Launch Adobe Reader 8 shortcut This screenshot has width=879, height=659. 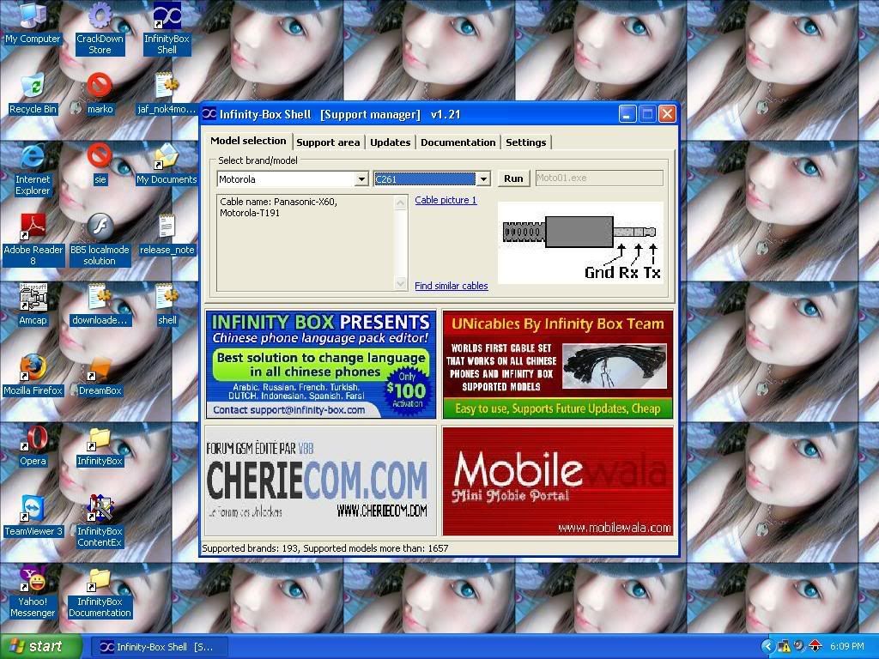point(33,240)
